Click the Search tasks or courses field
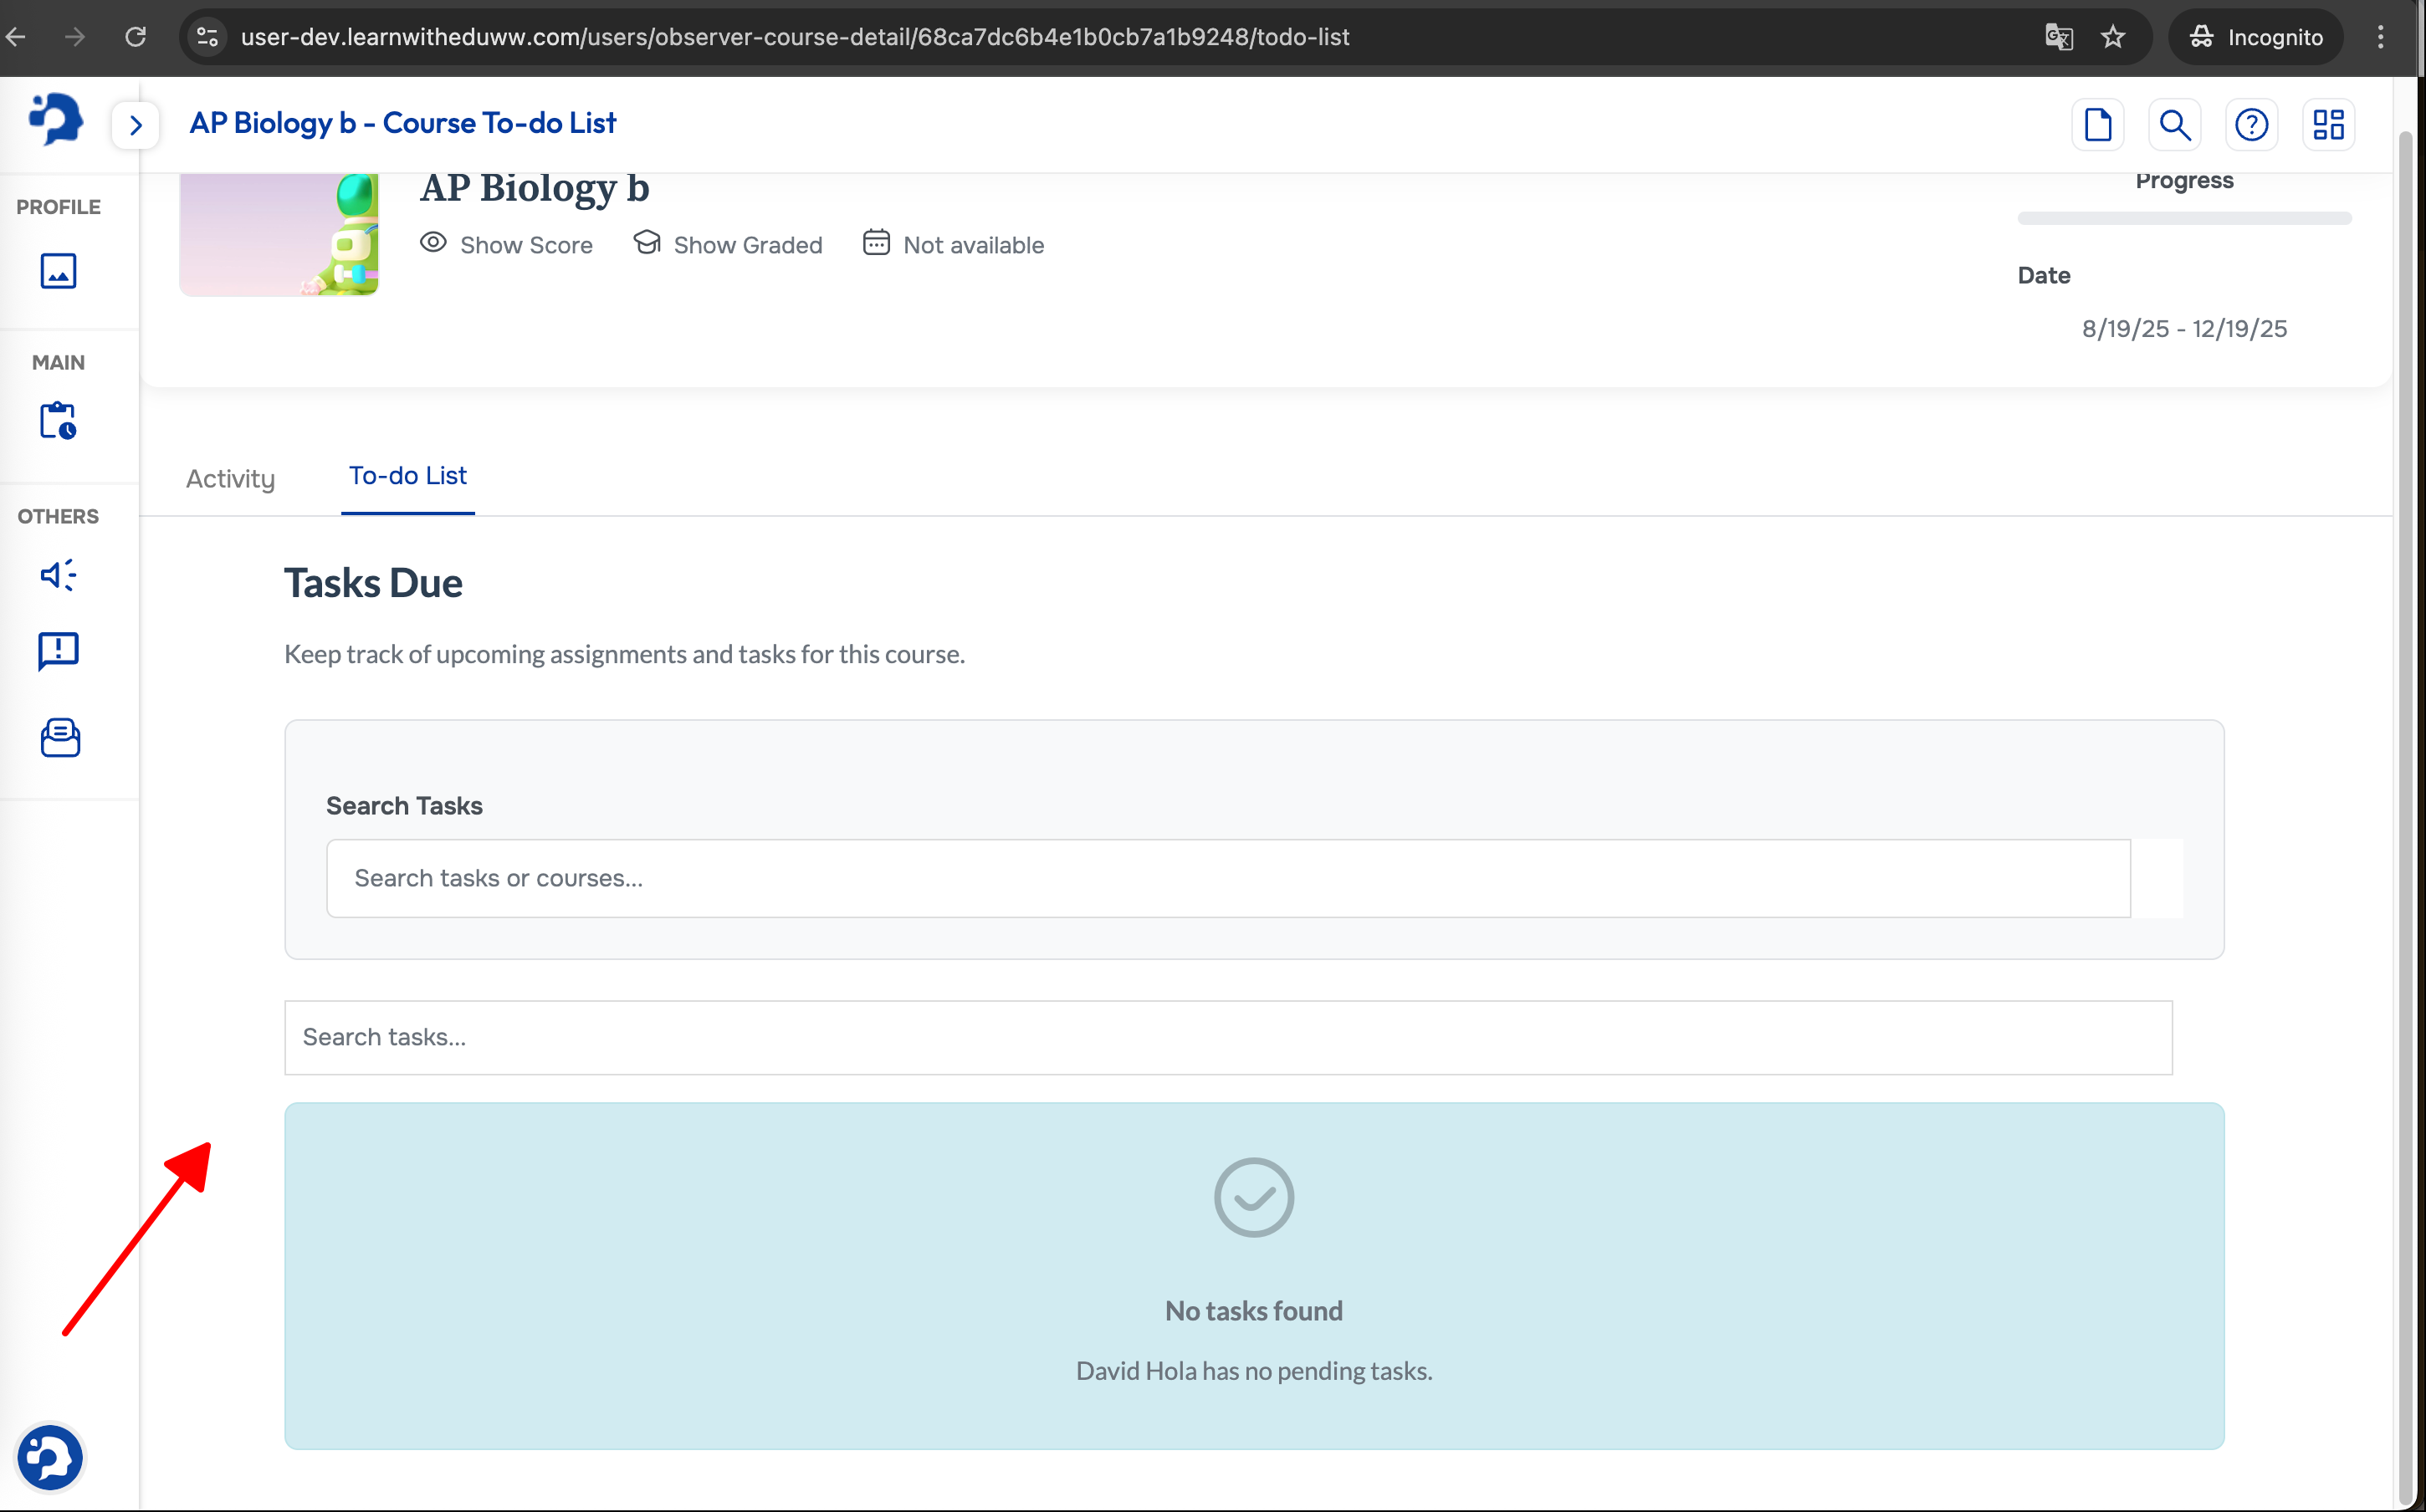This screenshot has width=2426, height=1512. click(1227, 878)
